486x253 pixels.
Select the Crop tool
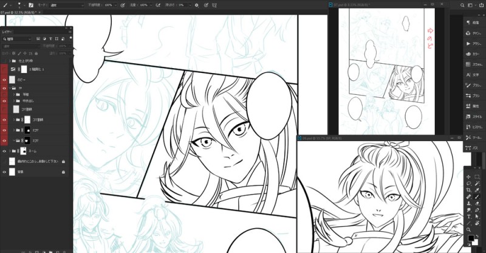coord(468,190)
